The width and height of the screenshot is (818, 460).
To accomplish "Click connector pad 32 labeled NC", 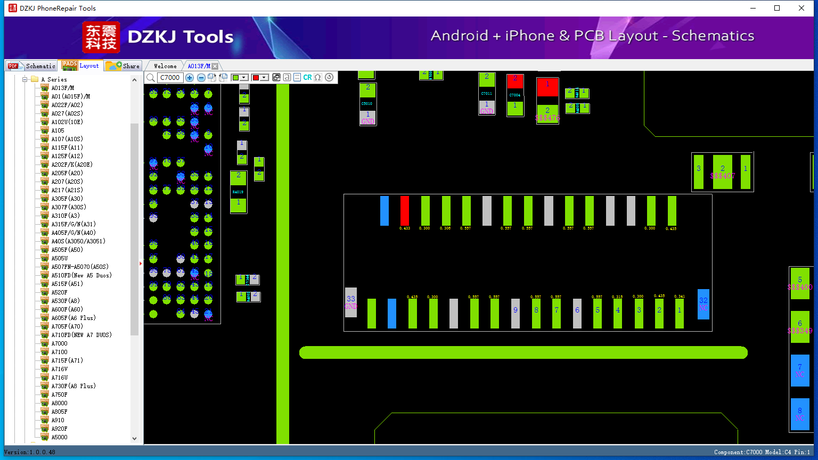I will tap(704, 304).
